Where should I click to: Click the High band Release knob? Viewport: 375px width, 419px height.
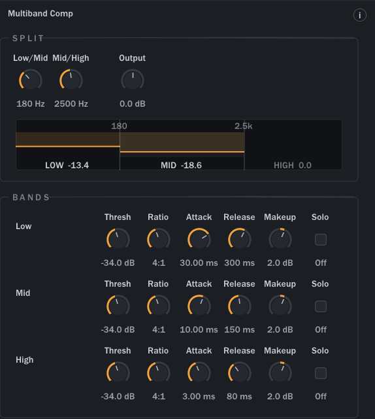(240, 373)
